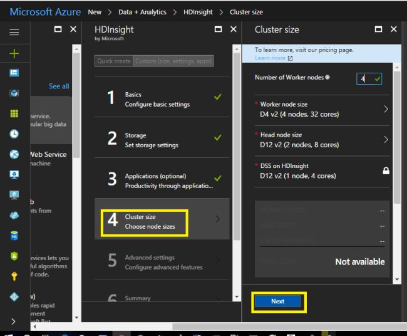Click the D12 v2 (1 node, 4 cores) DSS value

[x=297, y=176]
